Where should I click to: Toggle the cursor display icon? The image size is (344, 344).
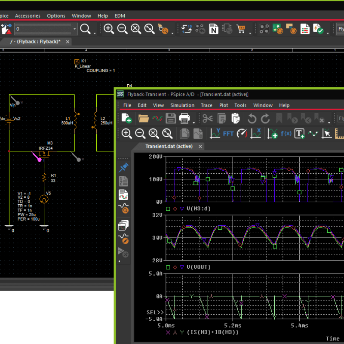[327, 133]
